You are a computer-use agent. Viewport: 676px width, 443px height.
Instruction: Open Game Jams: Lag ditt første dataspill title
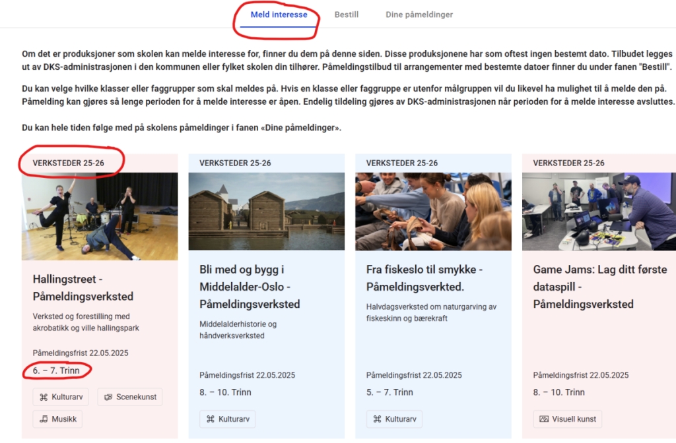(600, 287)
